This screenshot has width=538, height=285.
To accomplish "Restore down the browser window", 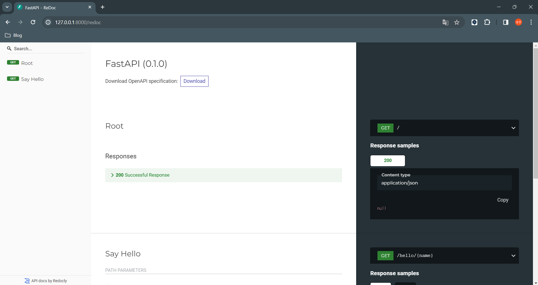I will [x=514, y=7].
